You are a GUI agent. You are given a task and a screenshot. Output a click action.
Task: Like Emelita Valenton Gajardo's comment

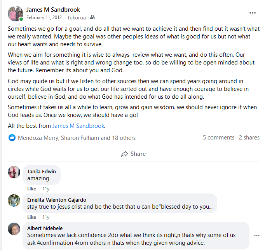pos(31,217)
